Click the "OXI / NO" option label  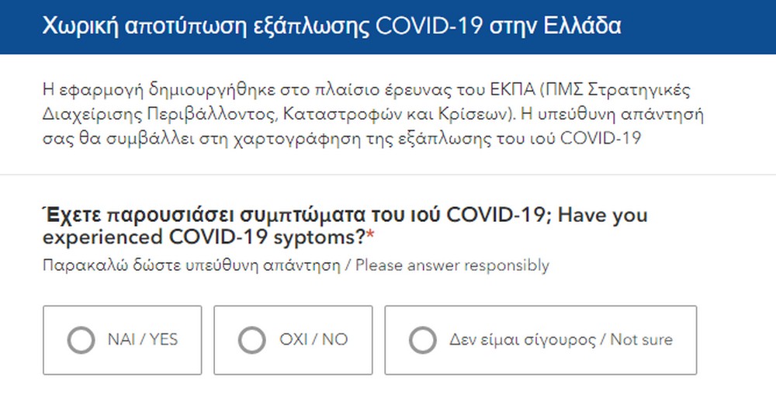314,340
